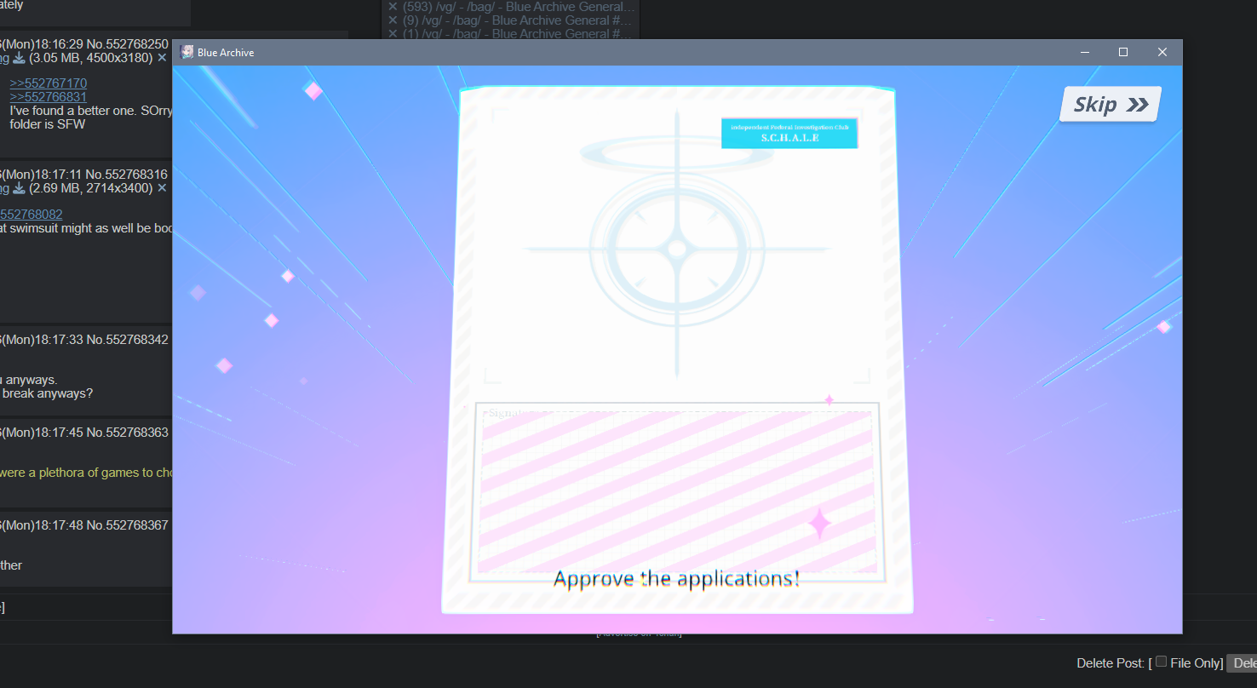Click the "Approve the applications!" caption
The width and height of the screenshot is (1257, 688).
pos(677,579)
